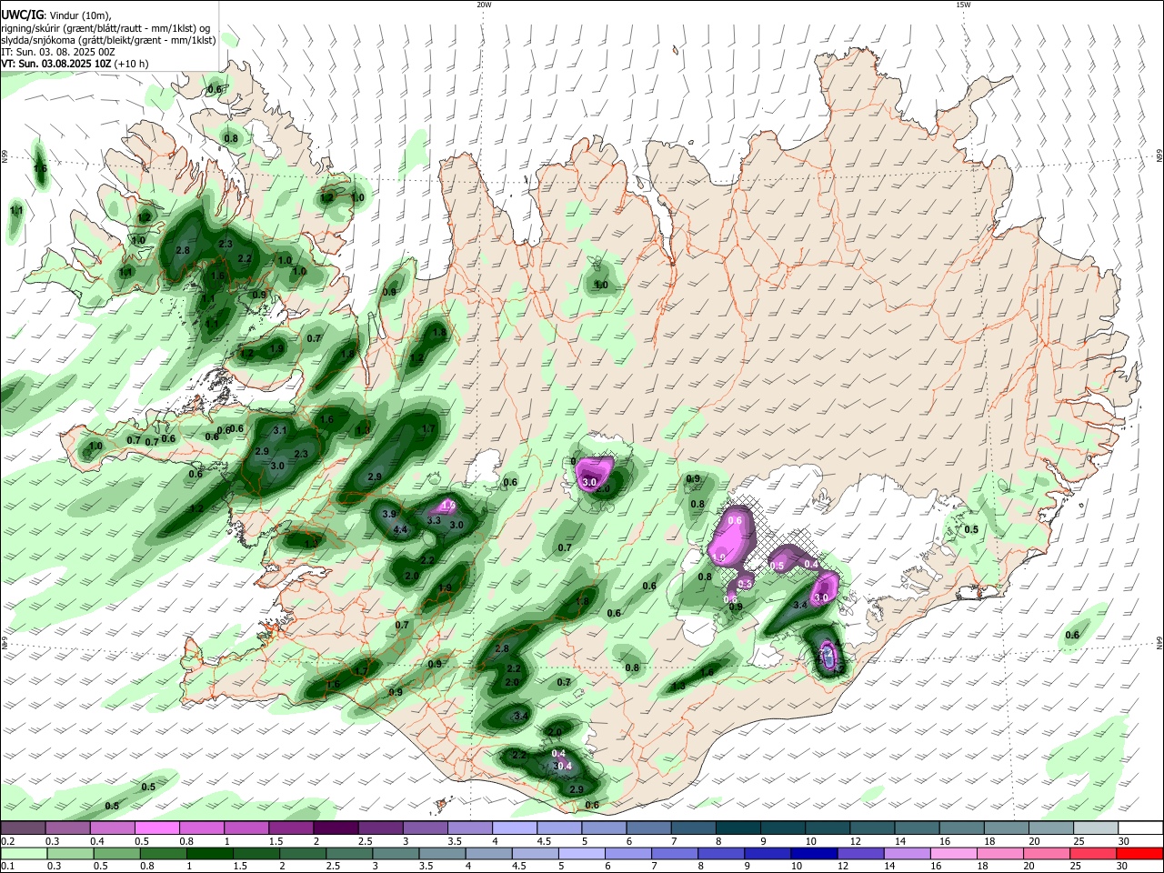Click the '3.1' precipitation value on the map
The image size is (1164, 873).
pyautogui.click(x=280, y=431)
